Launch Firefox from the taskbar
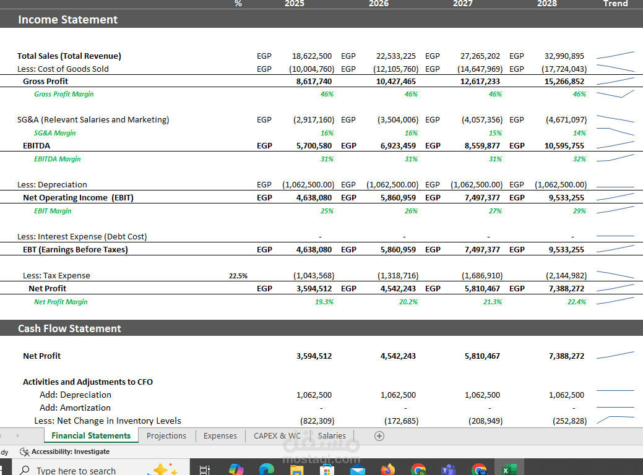This screenshot has height=475, width=643. tap(387, 469)
